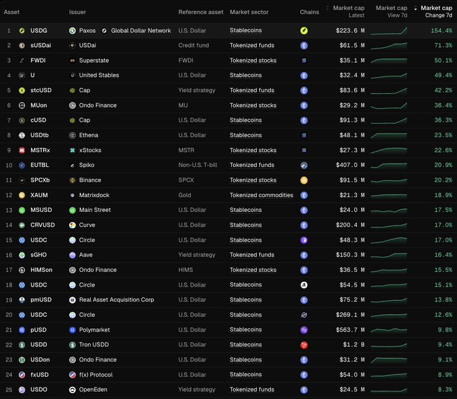Viewport: 457px width, 399px height.
Task: Open the EUTBL asset name
Action: 40,165
